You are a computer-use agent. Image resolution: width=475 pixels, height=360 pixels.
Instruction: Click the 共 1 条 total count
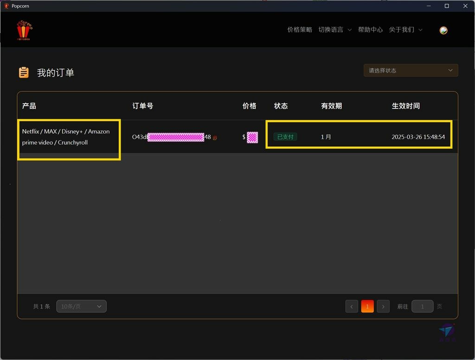41,306
